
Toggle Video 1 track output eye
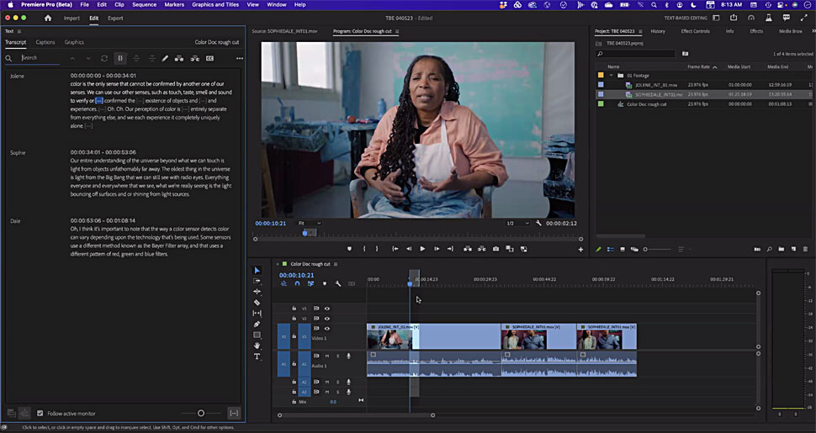pyautogui.click(x=326, y=329)
